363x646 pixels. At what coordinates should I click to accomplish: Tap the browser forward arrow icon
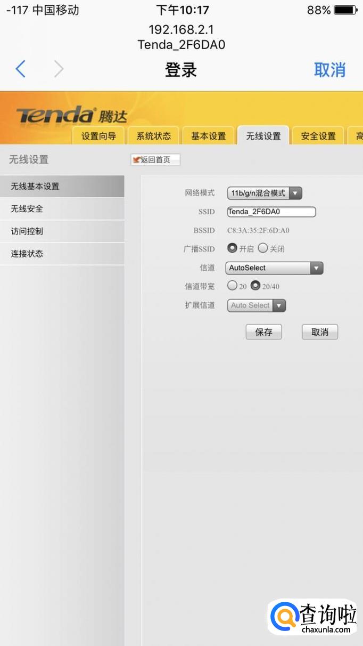[59, 69]
